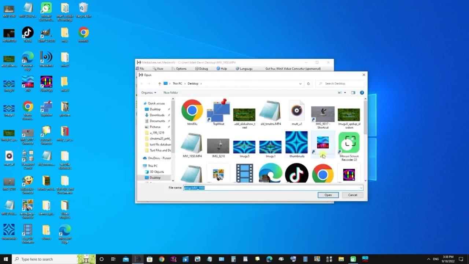The height and width of the screenshot is (264, 469).
Task: Select MediaInfo desktop shortcut
Action: (x=46, y=59)
